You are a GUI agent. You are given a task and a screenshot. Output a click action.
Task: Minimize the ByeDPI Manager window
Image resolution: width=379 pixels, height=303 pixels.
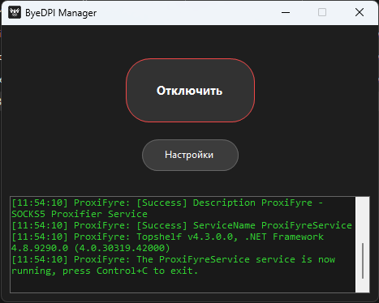click(x=286, y=12)
